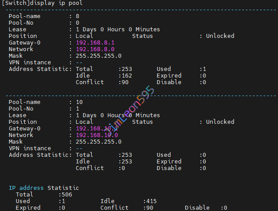Click the first pool's Lease duration value
This screenshot has height=211, width=278.
click(x=118, y=30)
